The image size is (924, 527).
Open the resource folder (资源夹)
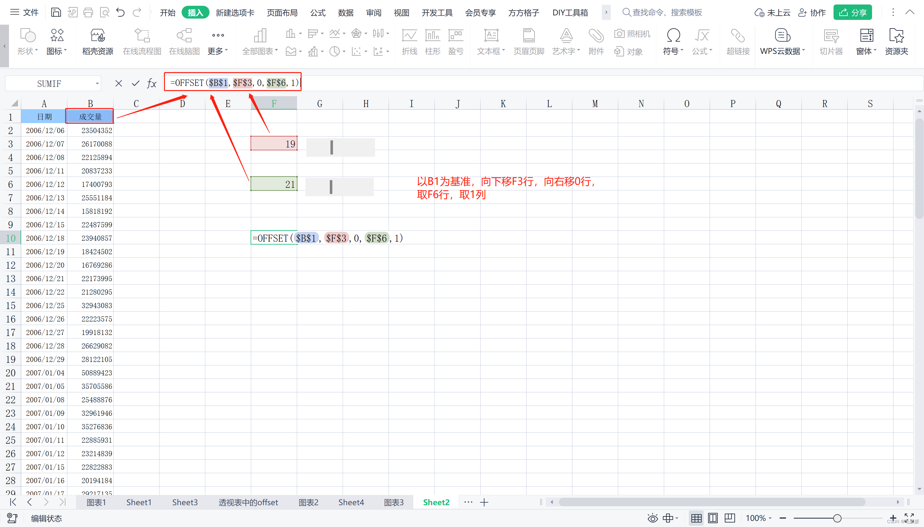click(896, 42)
